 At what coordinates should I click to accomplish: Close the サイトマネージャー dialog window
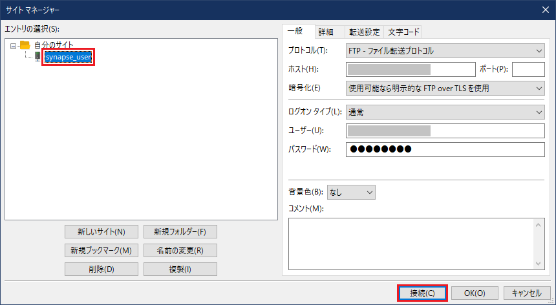click(x=544, y=8)
